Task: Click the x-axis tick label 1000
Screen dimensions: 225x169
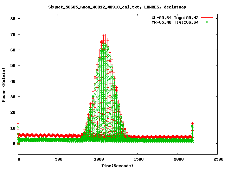Action: pyautogui.click(x=99, y=159)
